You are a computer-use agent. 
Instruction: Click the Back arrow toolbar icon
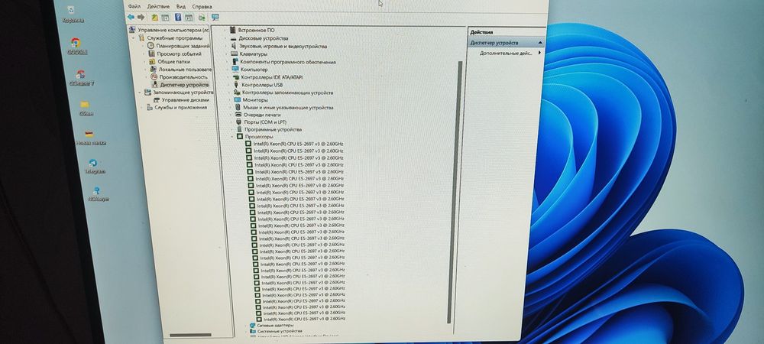pyautogui.click(x=131, y=17)
